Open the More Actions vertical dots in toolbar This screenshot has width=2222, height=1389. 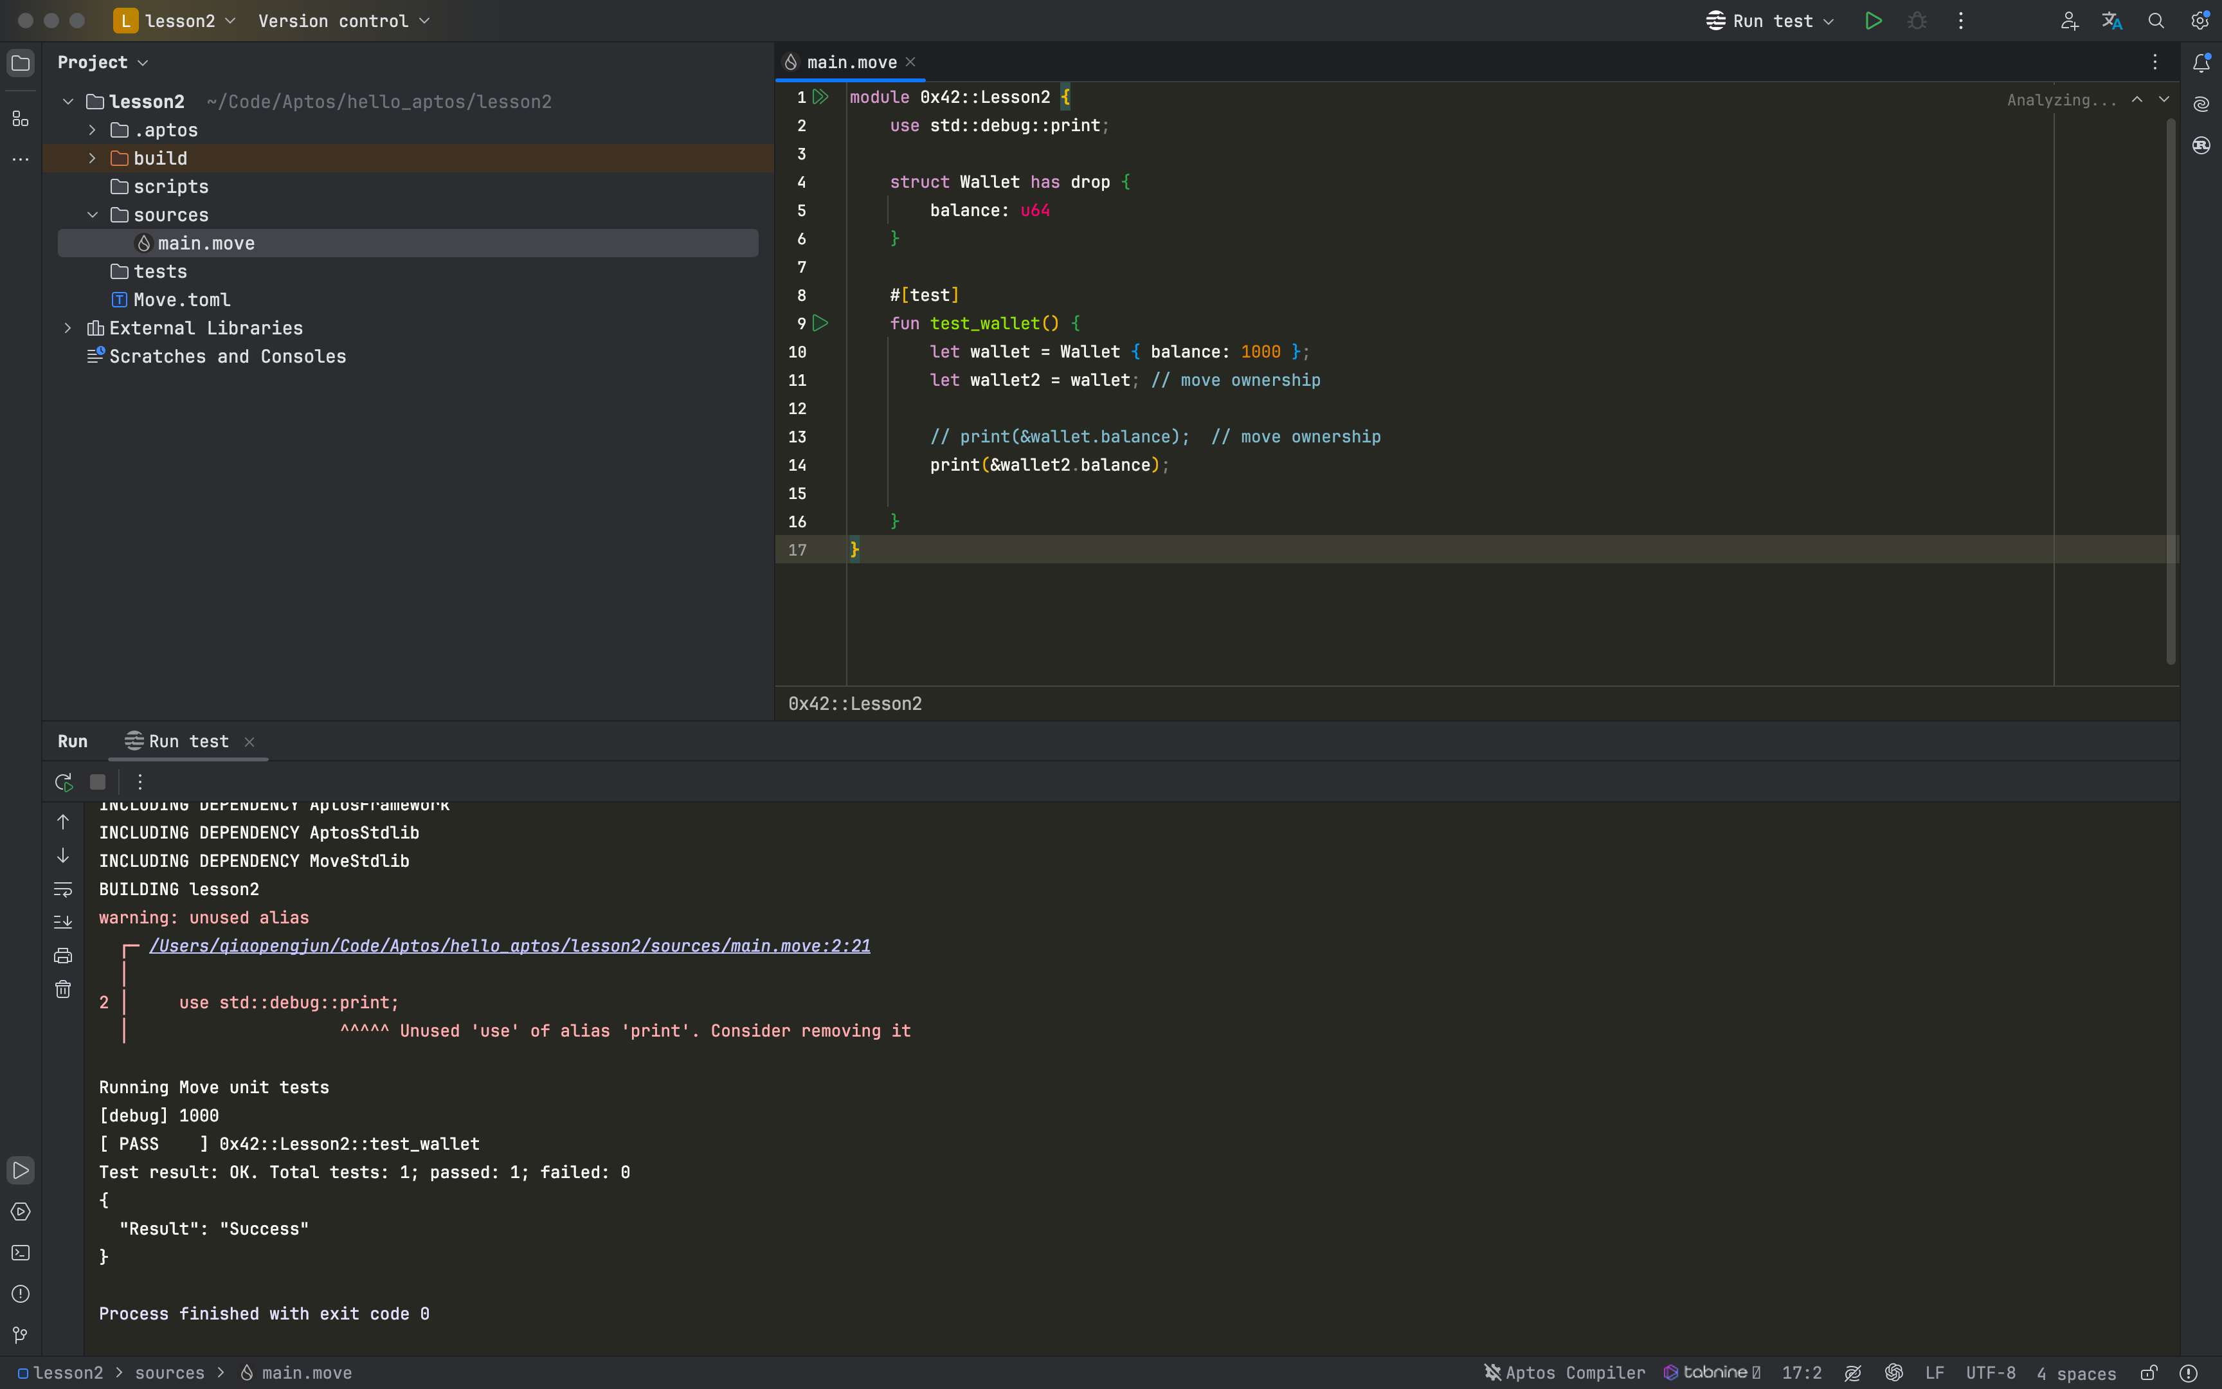click(x=1961, y=21)
